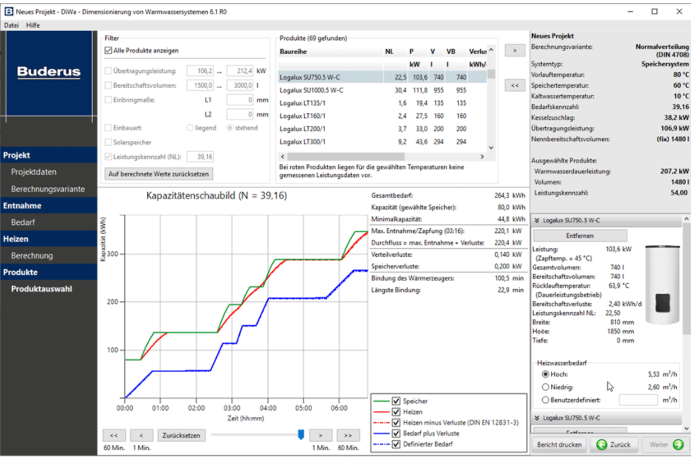The height and width of the screenshot is (460, 691).
Task: Open the Berechnungsvariante section
Action: [x=48, y=189]
